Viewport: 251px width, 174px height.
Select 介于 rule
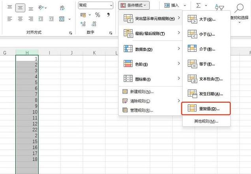pyautogui.click(x=206, y=49)
